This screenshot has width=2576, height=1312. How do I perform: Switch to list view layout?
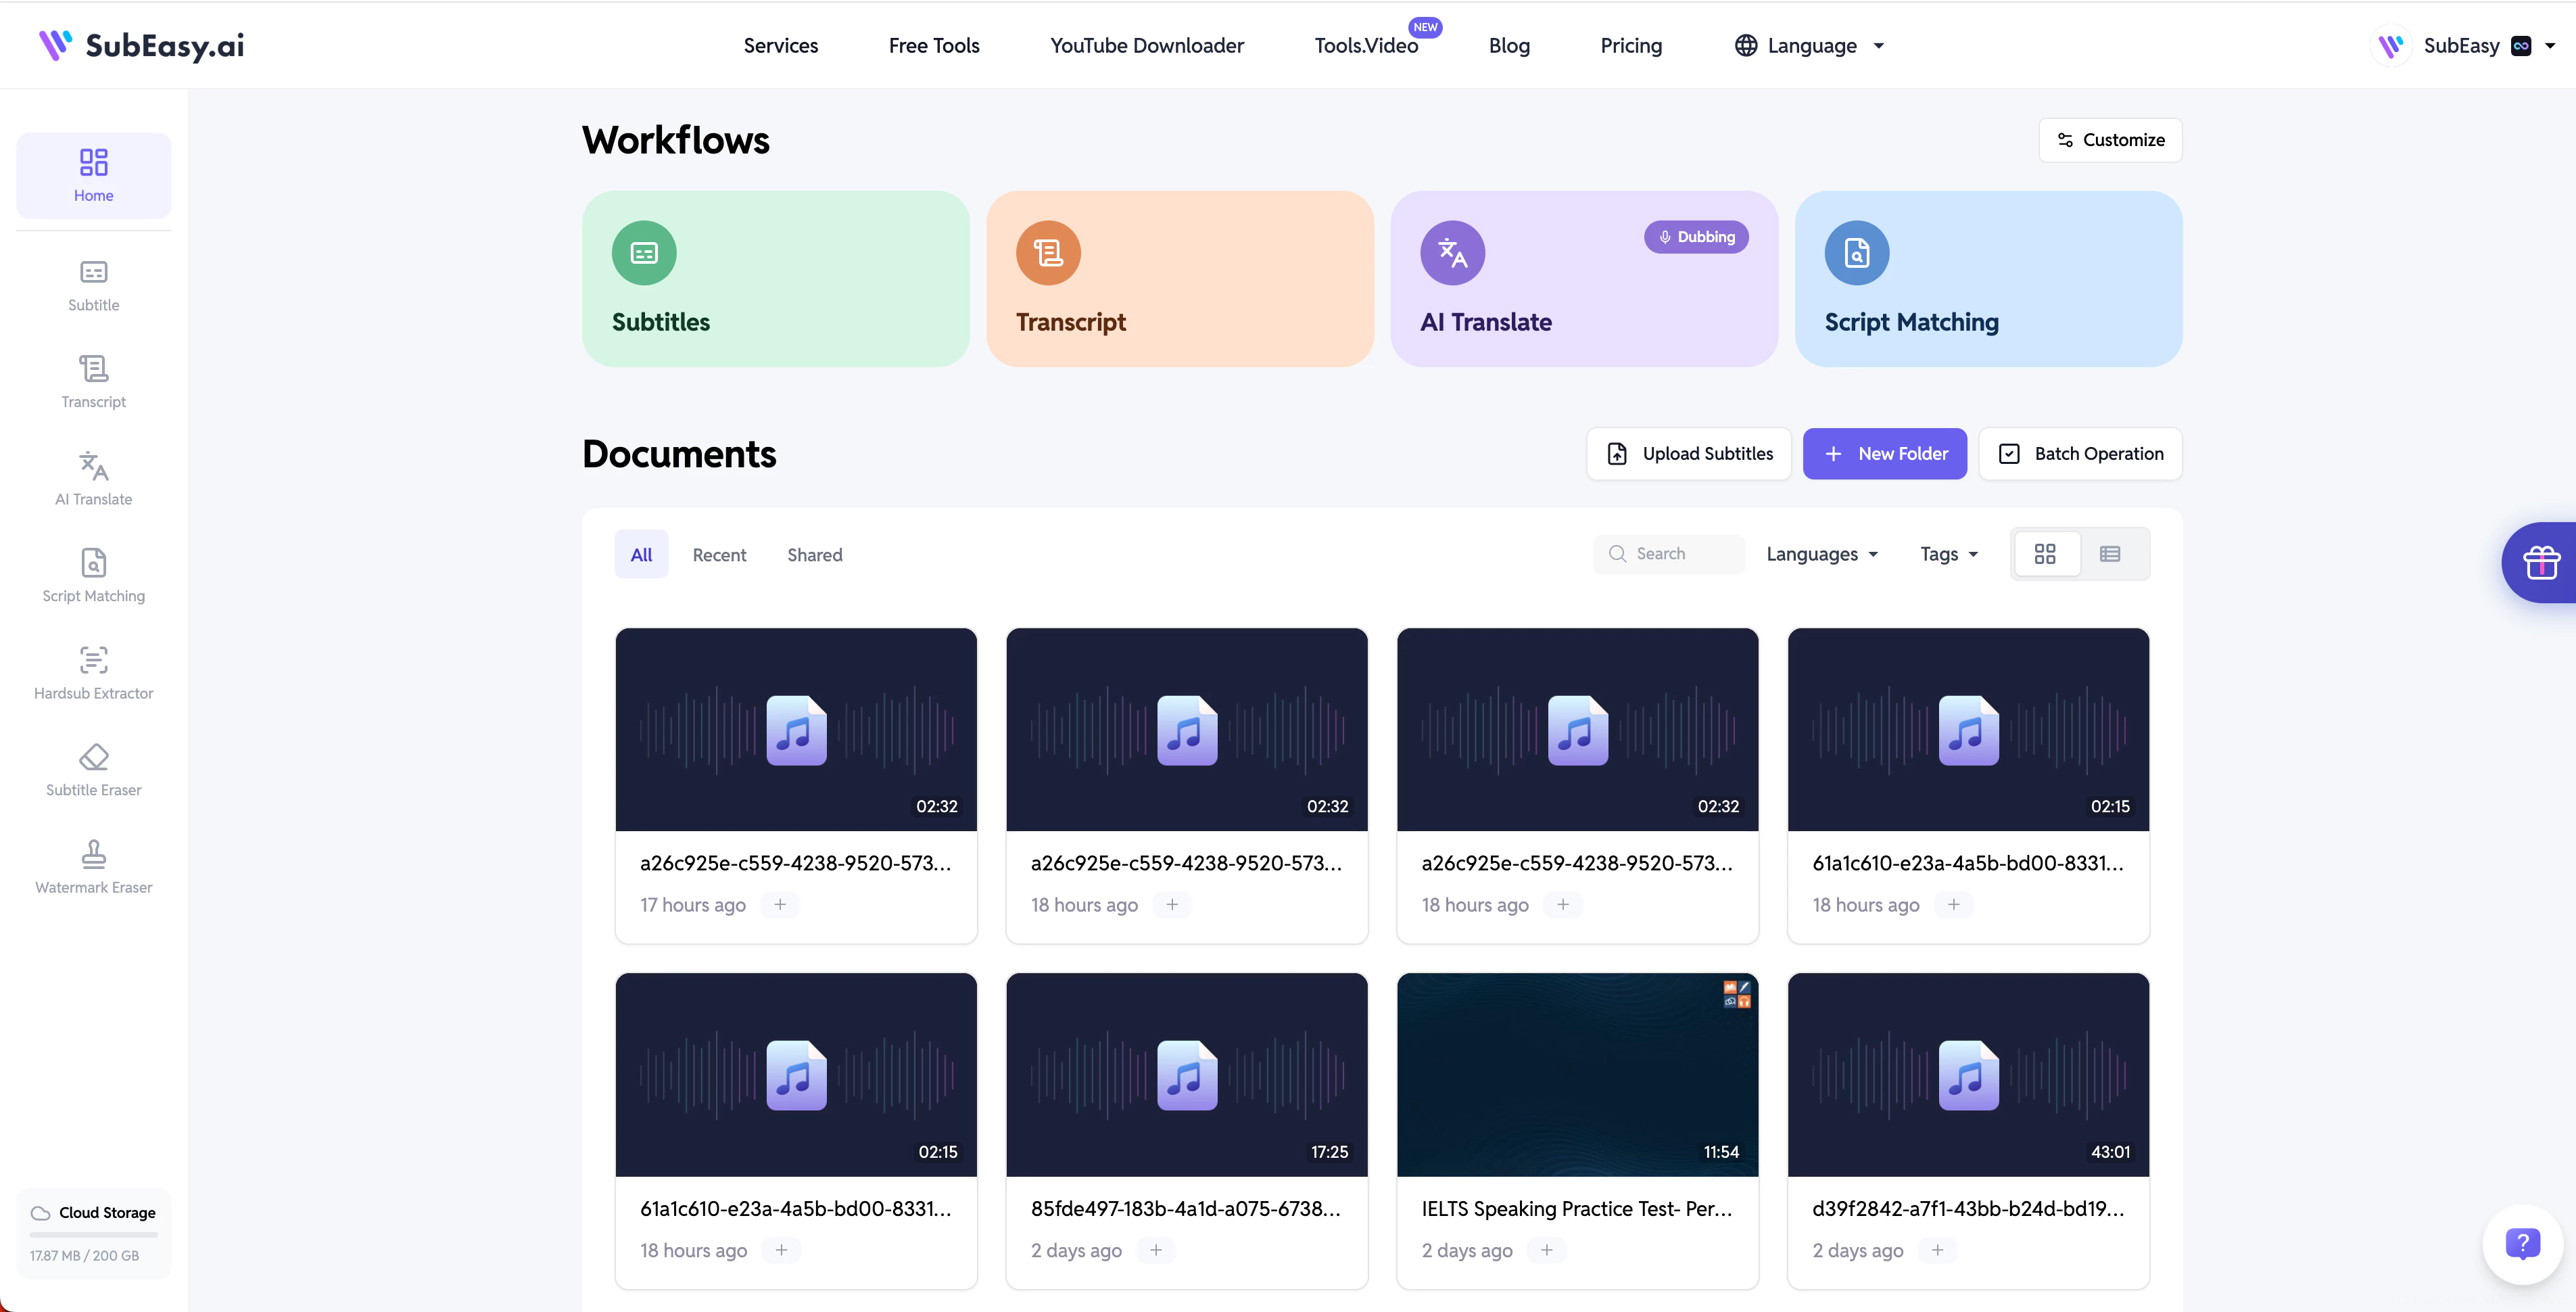click(2110, 554)
